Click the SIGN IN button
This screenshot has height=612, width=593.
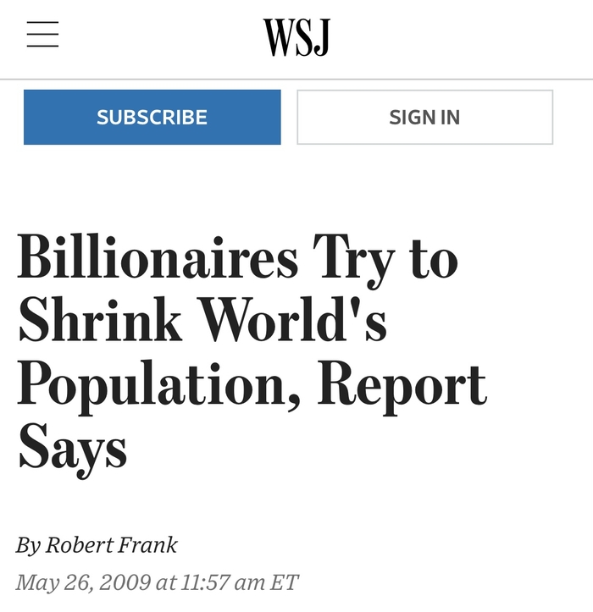pyautogui.click(x=425, y=117)
